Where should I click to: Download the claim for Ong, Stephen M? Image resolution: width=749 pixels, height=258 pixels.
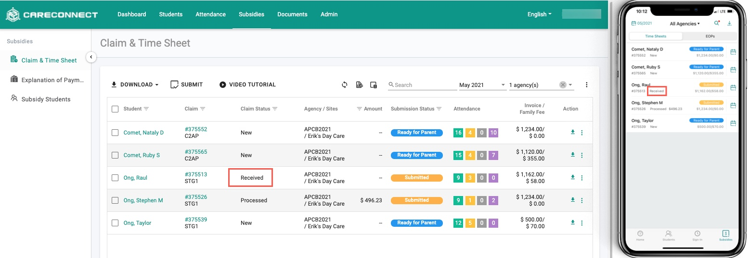(573, 200)
